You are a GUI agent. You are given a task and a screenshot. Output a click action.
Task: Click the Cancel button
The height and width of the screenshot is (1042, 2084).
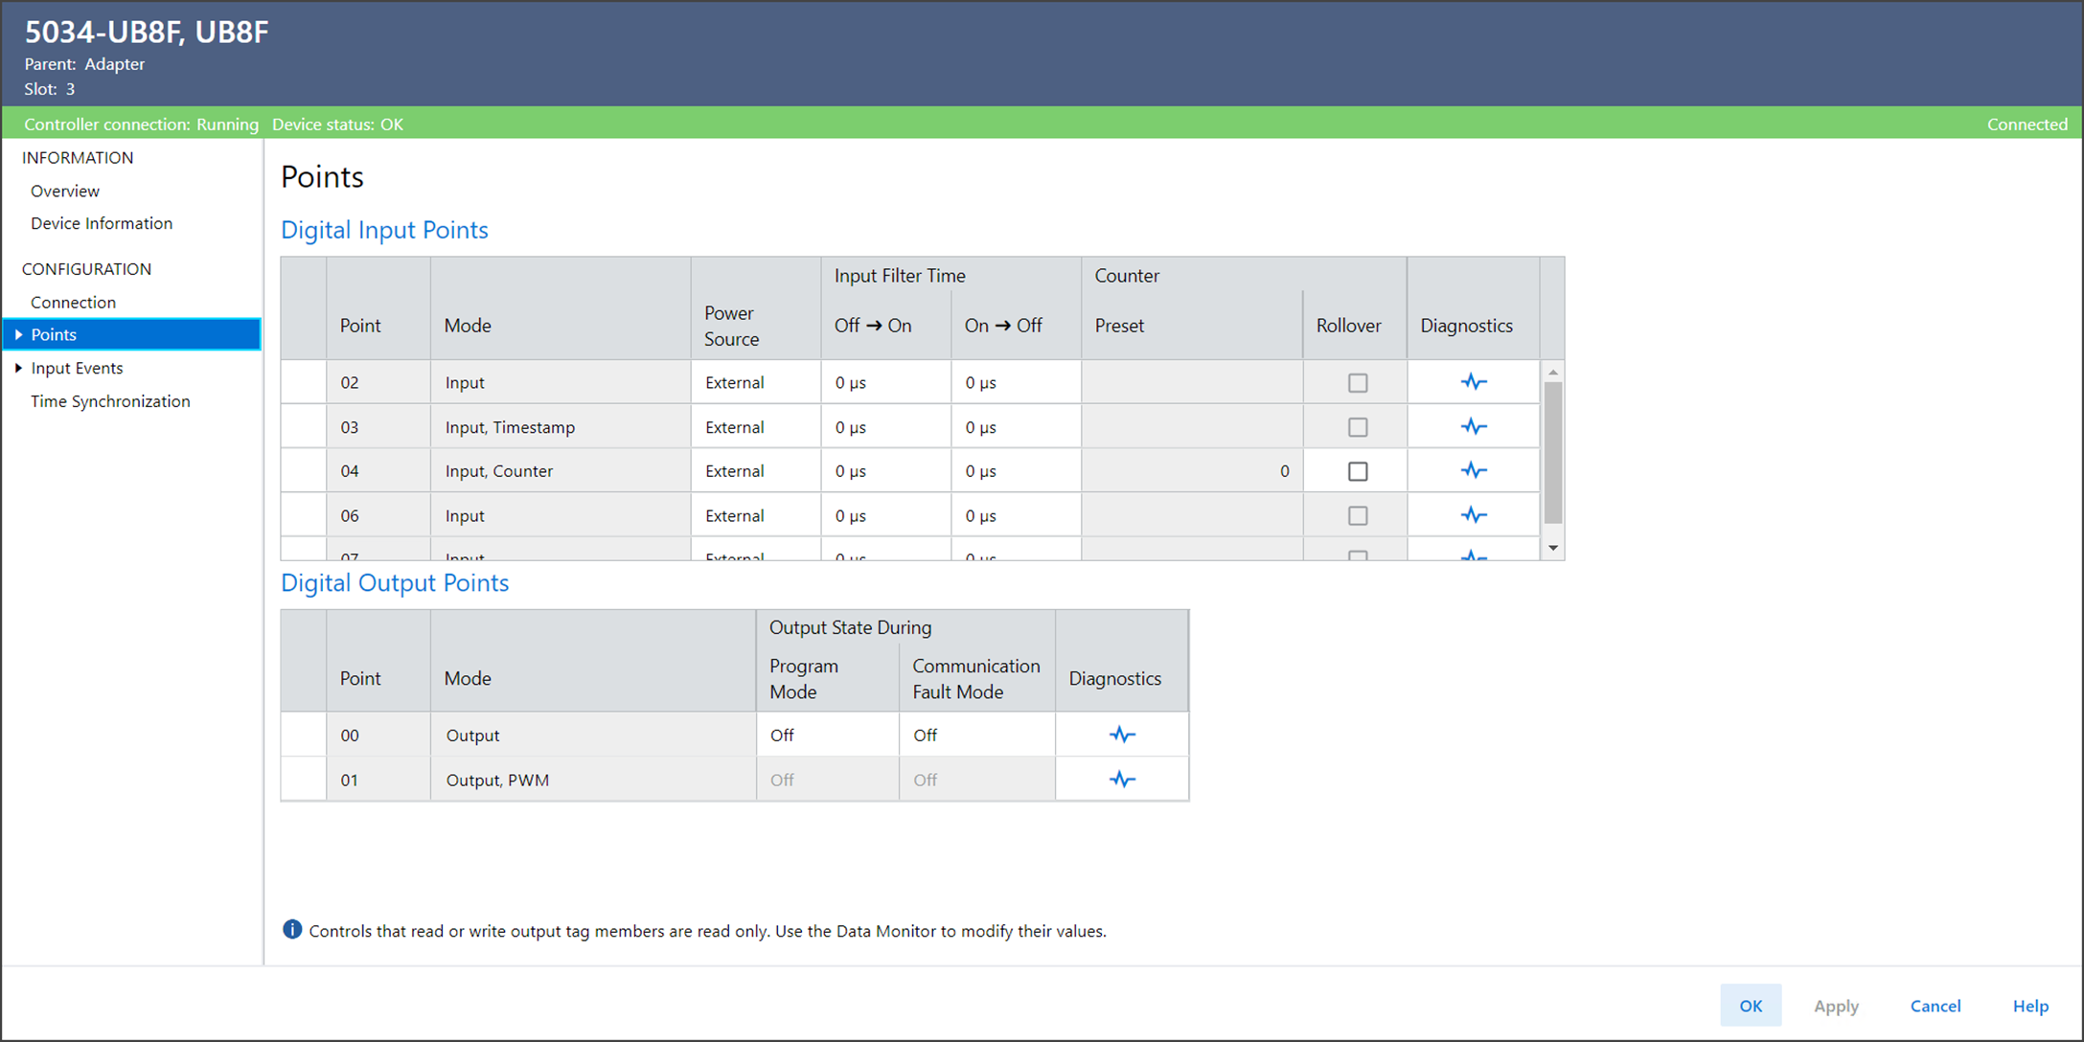1935,1006
